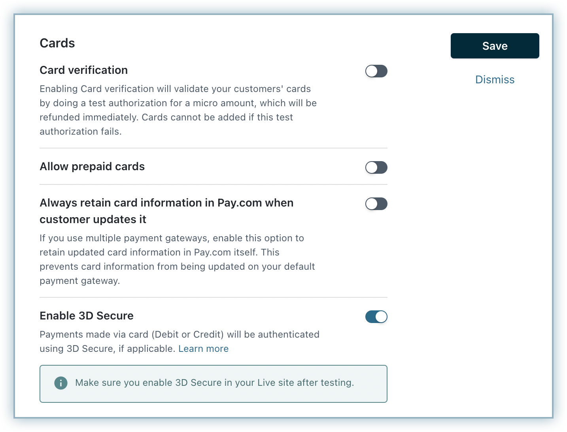This screenshot has height=432, width=567.
Task: Click the divider line above Enable 3D Secure
Action: pos(214,297)
